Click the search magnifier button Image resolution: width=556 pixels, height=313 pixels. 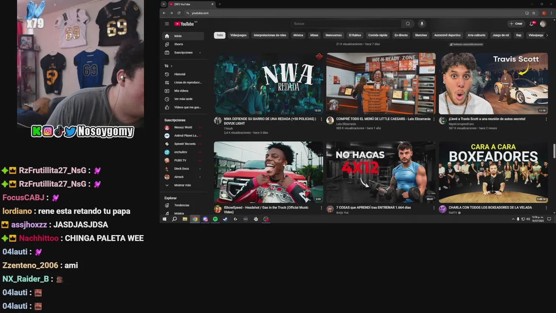pyautogui.click(x=407, y=24)
